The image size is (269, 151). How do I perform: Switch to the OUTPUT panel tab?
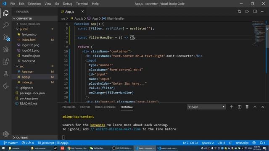(85, 107)
